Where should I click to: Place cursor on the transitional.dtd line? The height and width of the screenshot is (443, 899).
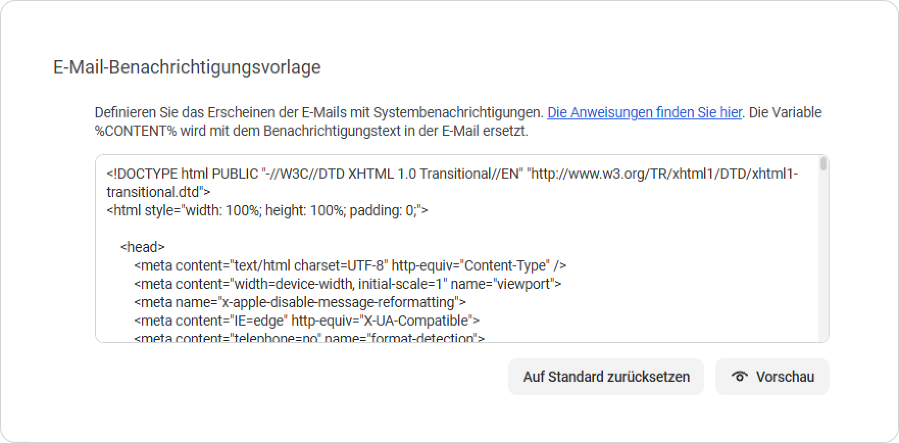[158, 192]
